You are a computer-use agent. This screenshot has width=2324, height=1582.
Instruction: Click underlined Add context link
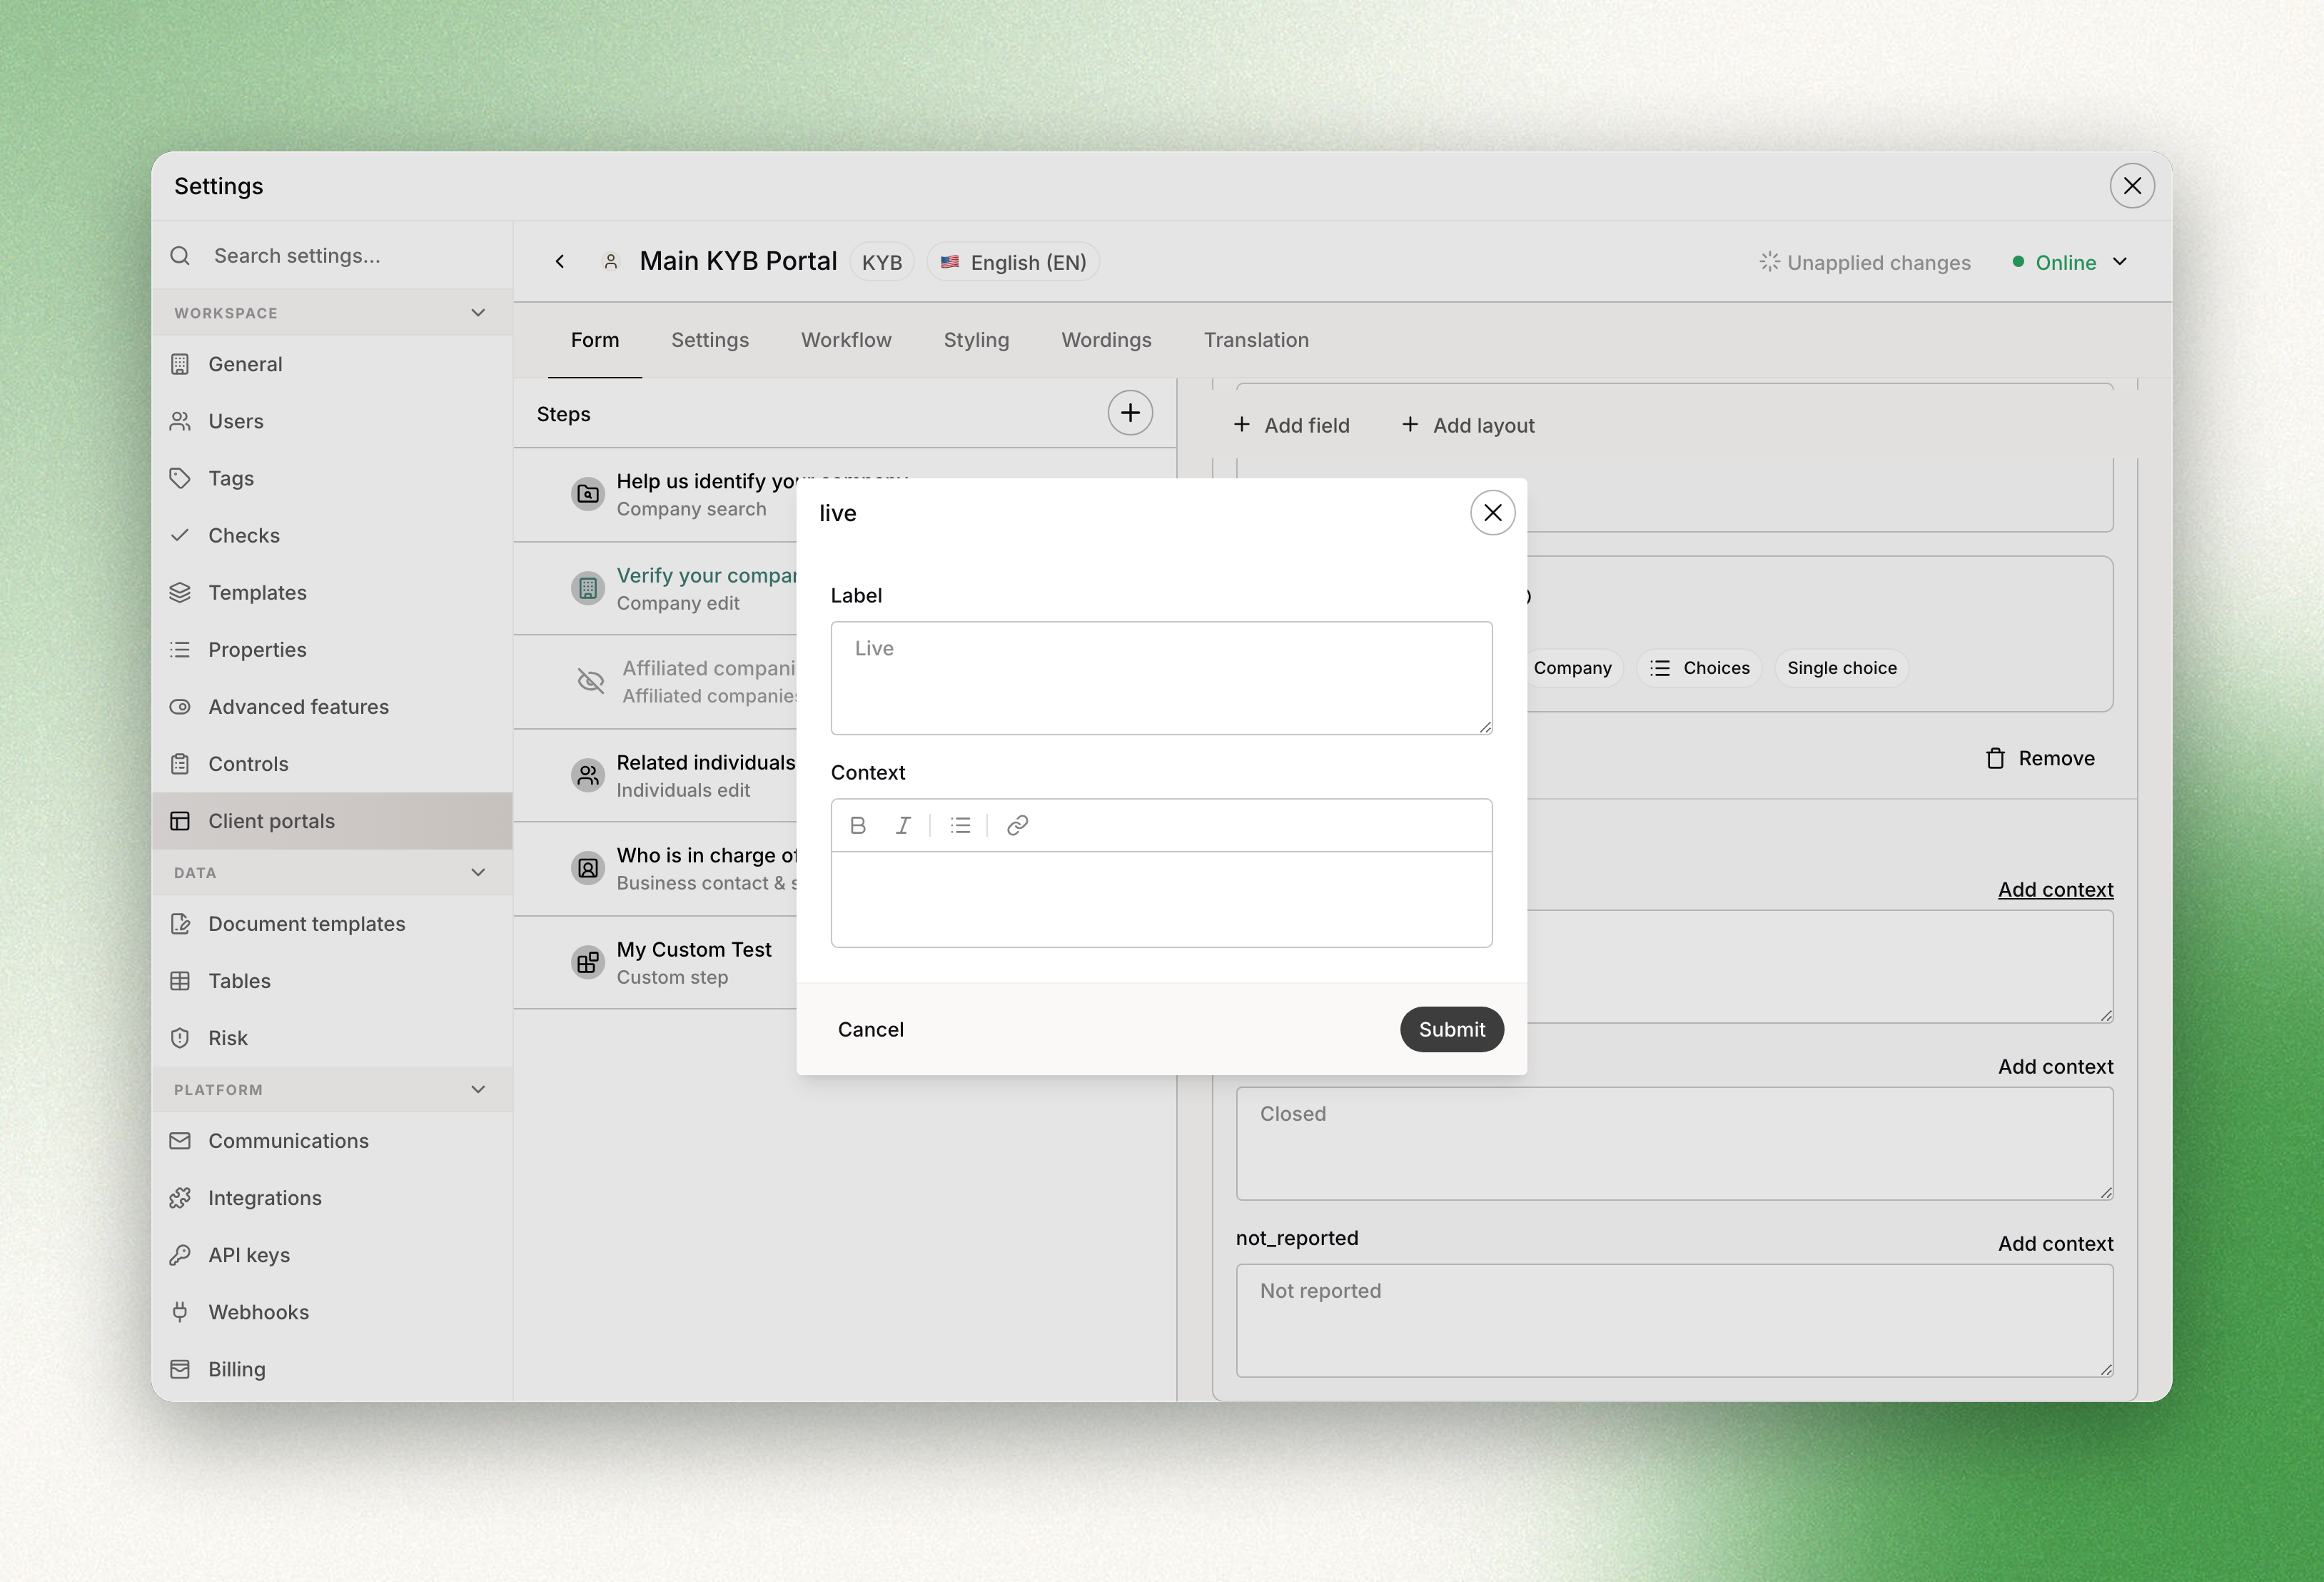2055,890
